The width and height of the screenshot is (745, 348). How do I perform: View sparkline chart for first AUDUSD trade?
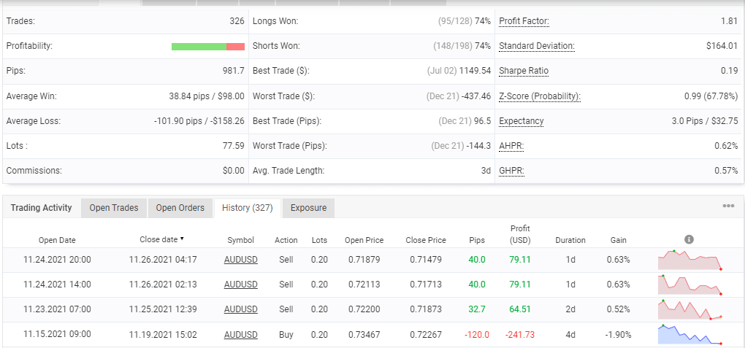point(689,260)
